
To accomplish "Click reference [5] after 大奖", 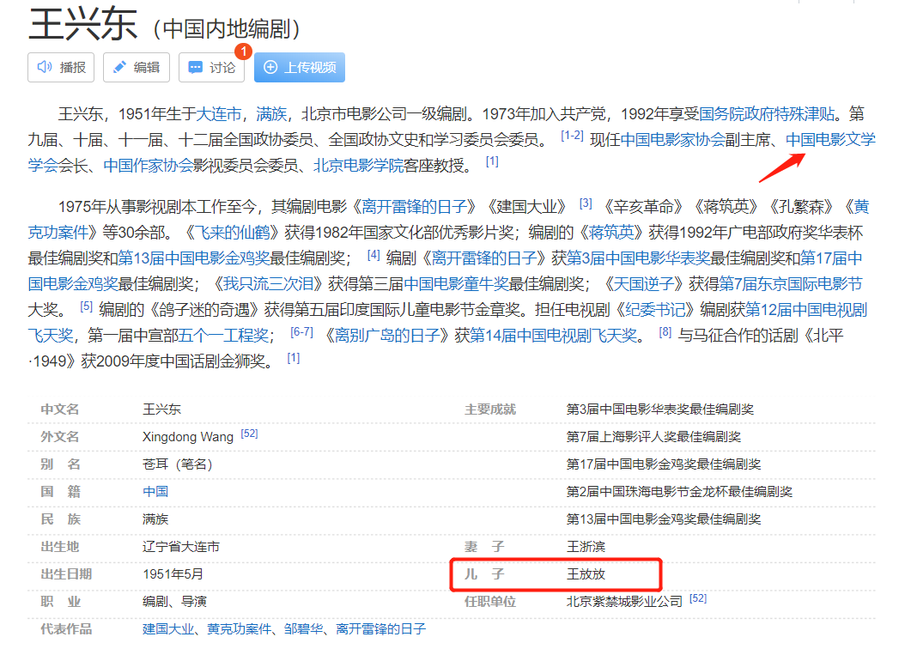I will 86,306.
